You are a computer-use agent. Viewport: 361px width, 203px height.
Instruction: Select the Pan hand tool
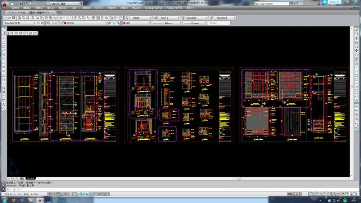click(75, 18)
